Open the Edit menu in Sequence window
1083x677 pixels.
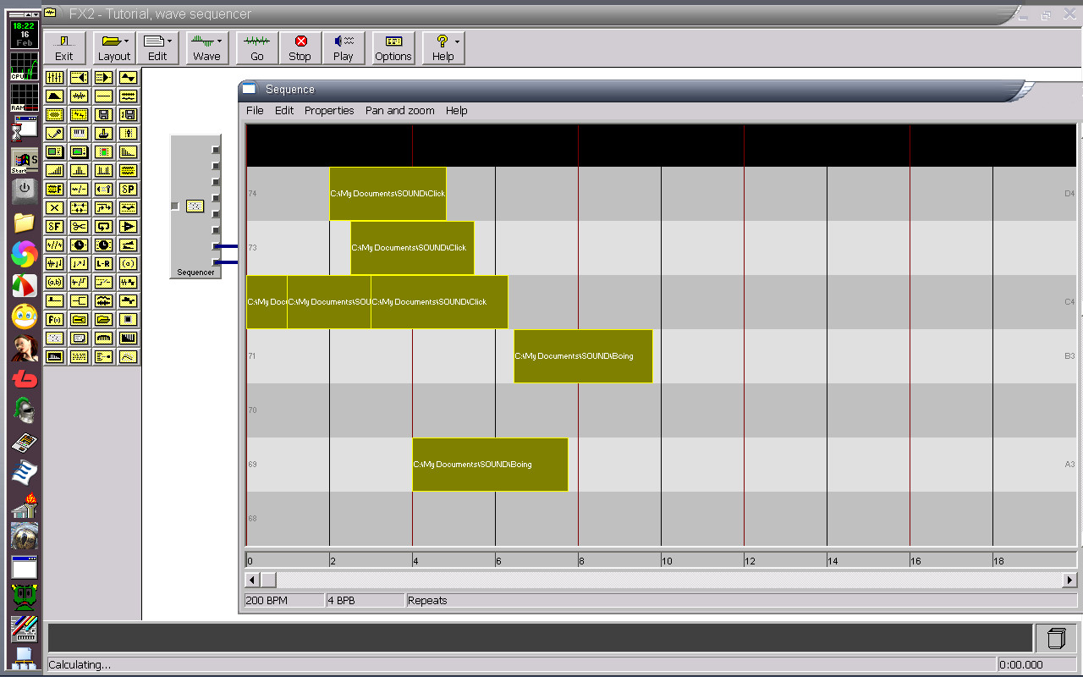pyautogui.click(x=284, y=111)
